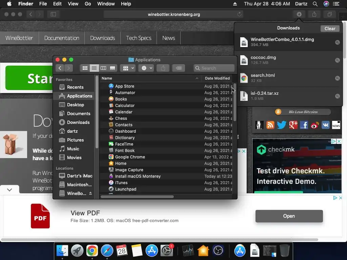Expand the chevron tab at page bottom-left
Viewport: 347px width, 260px height.
coord(9,190)
